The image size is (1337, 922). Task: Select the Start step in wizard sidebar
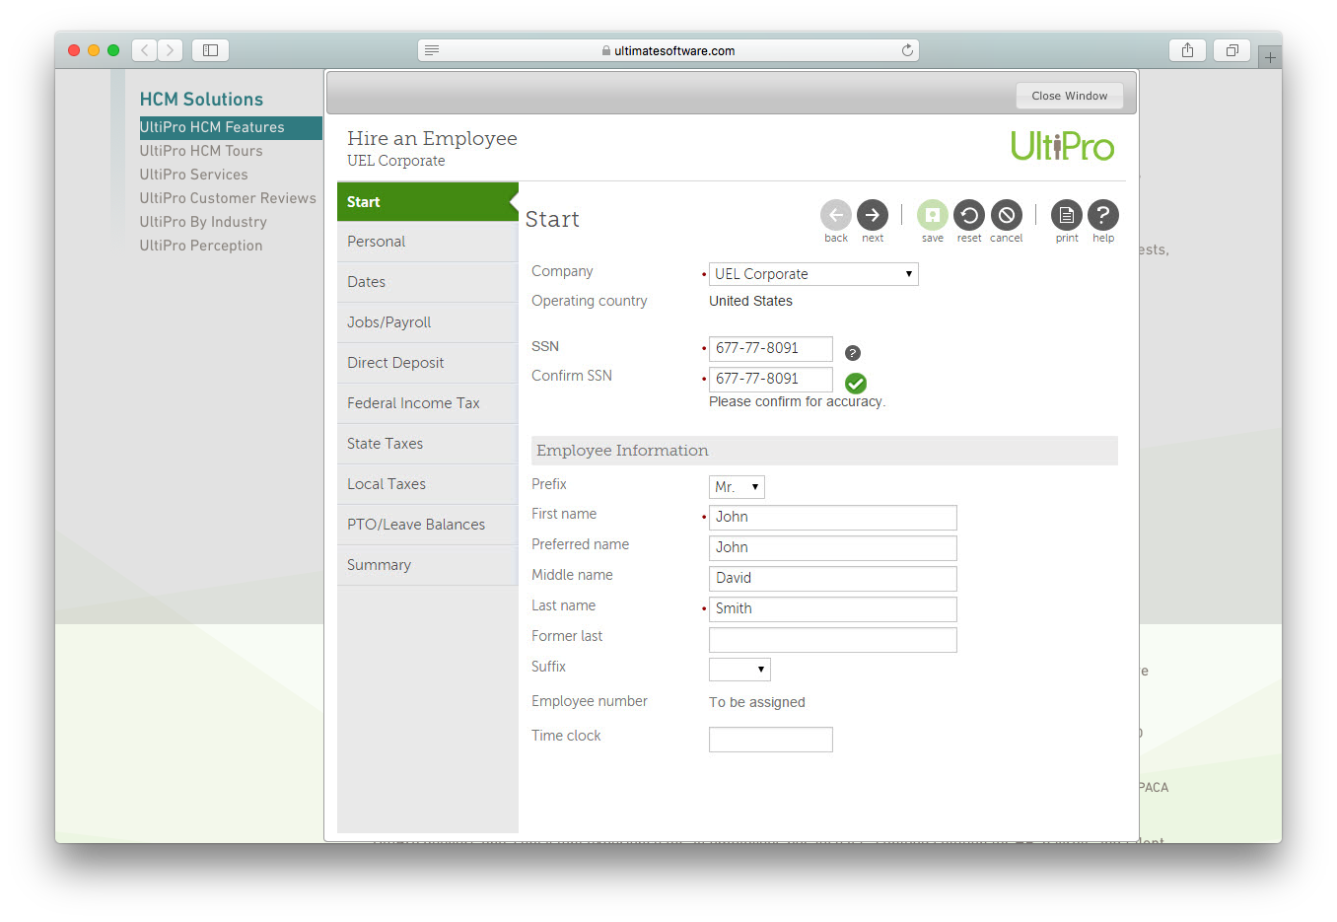[428, 201]
